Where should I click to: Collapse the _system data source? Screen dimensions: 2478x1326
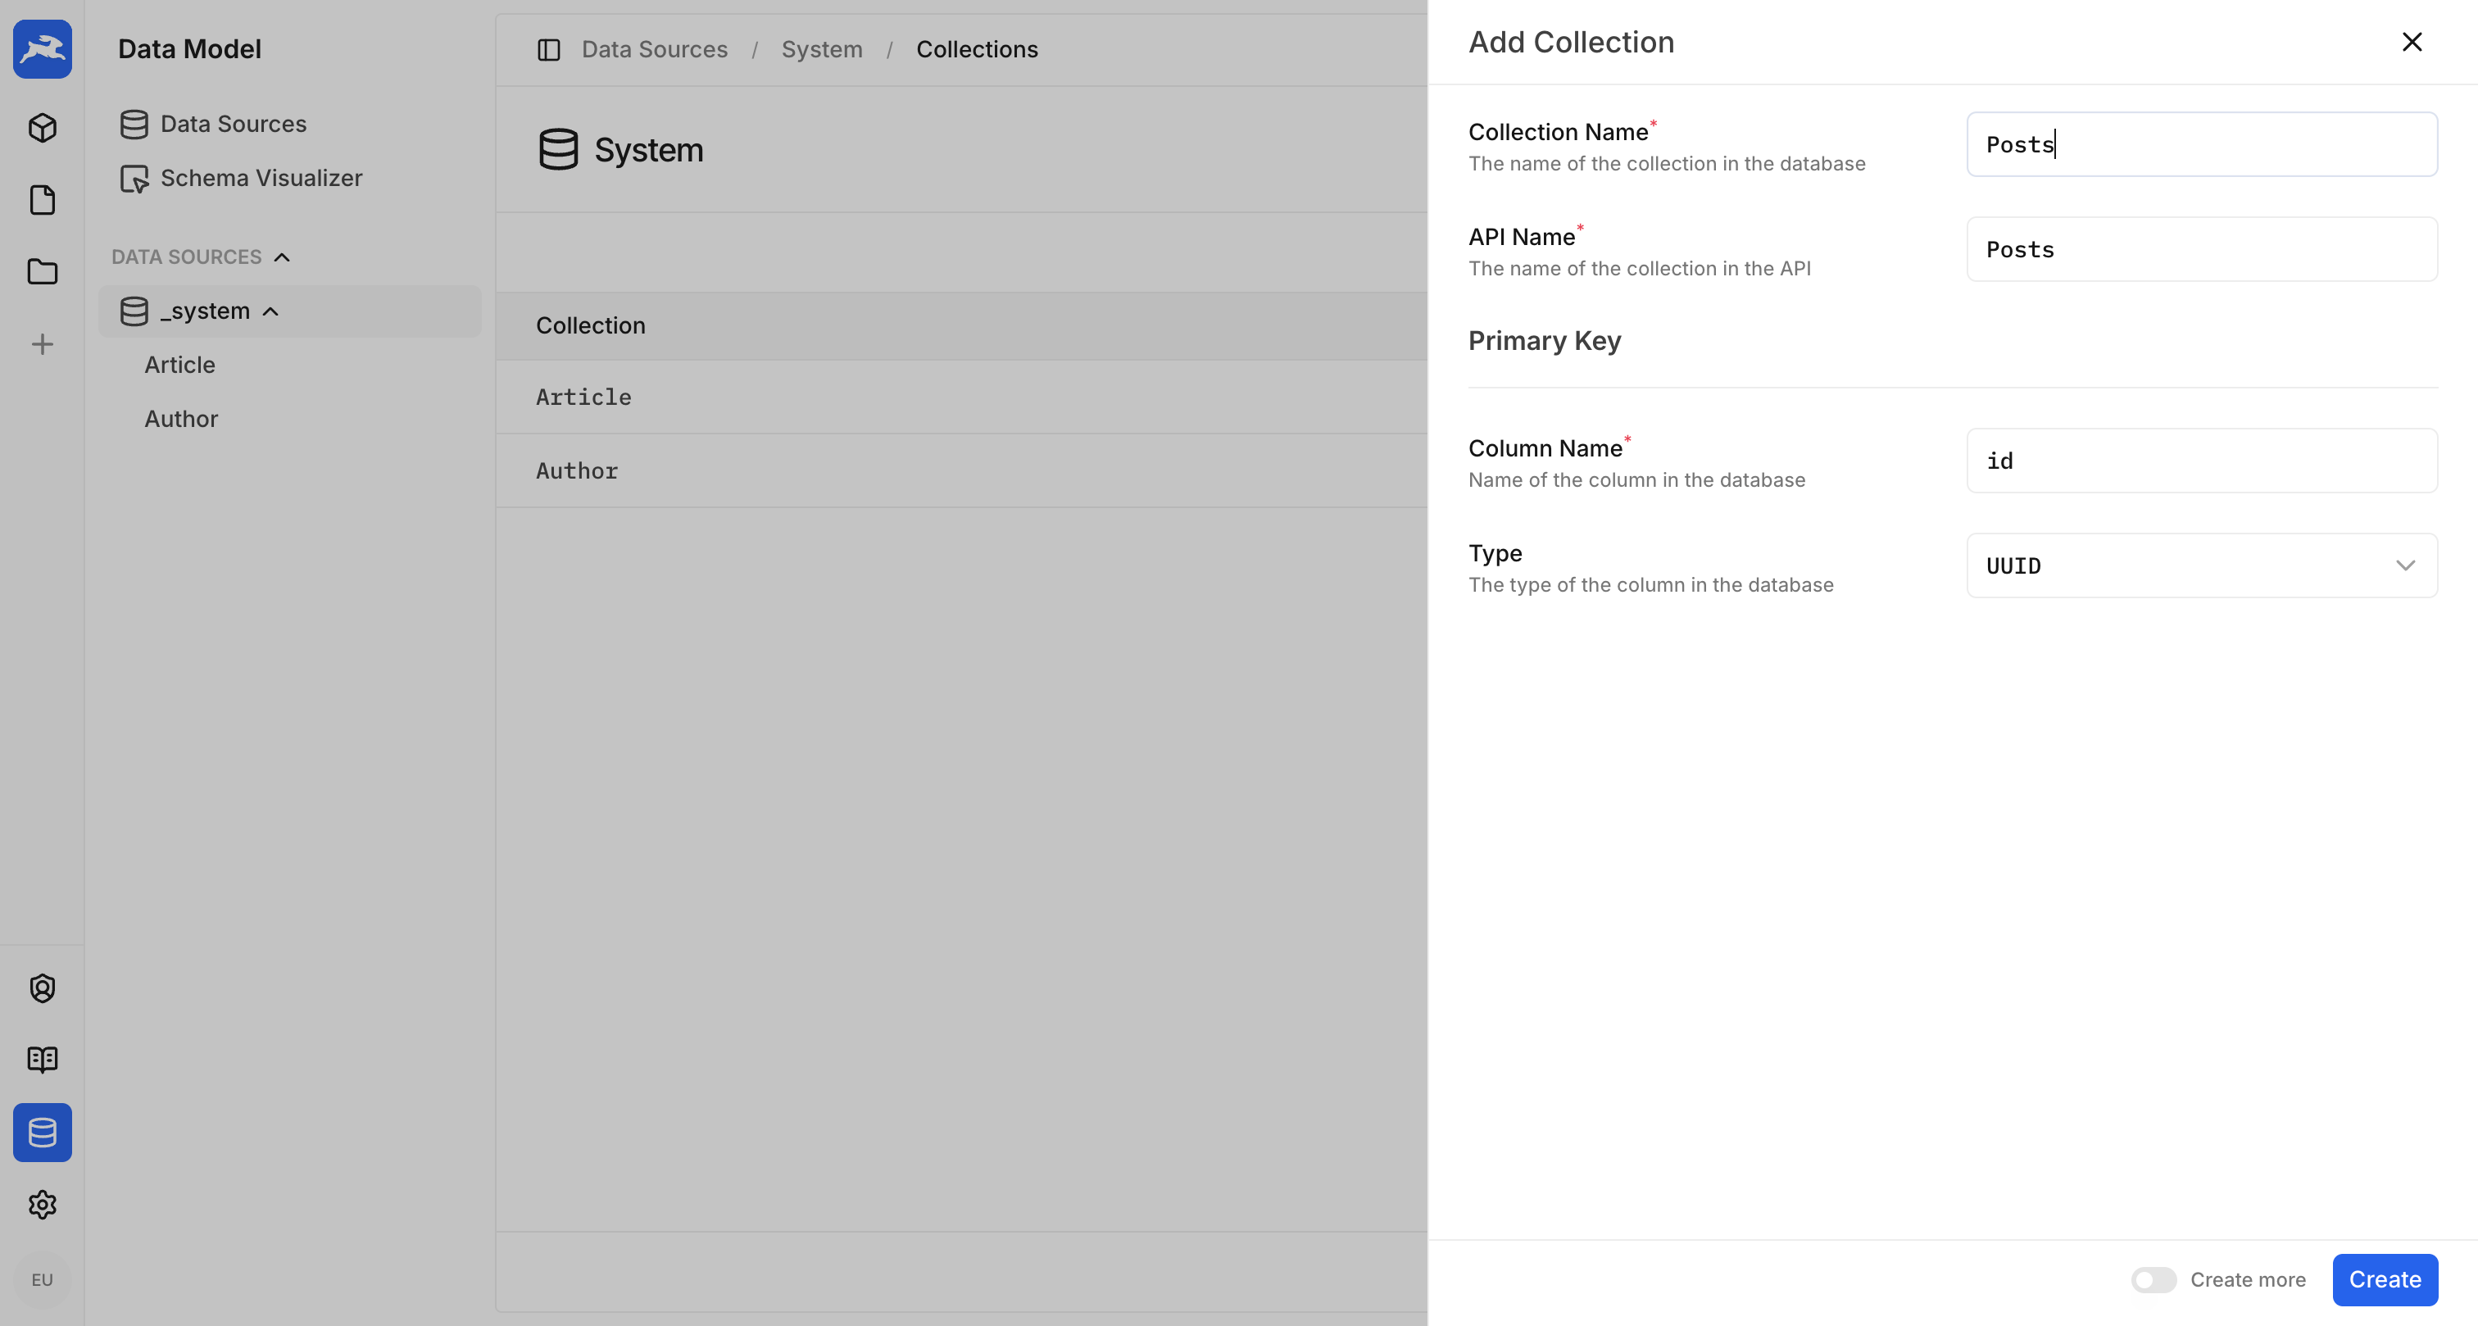(x=270, y=311)
